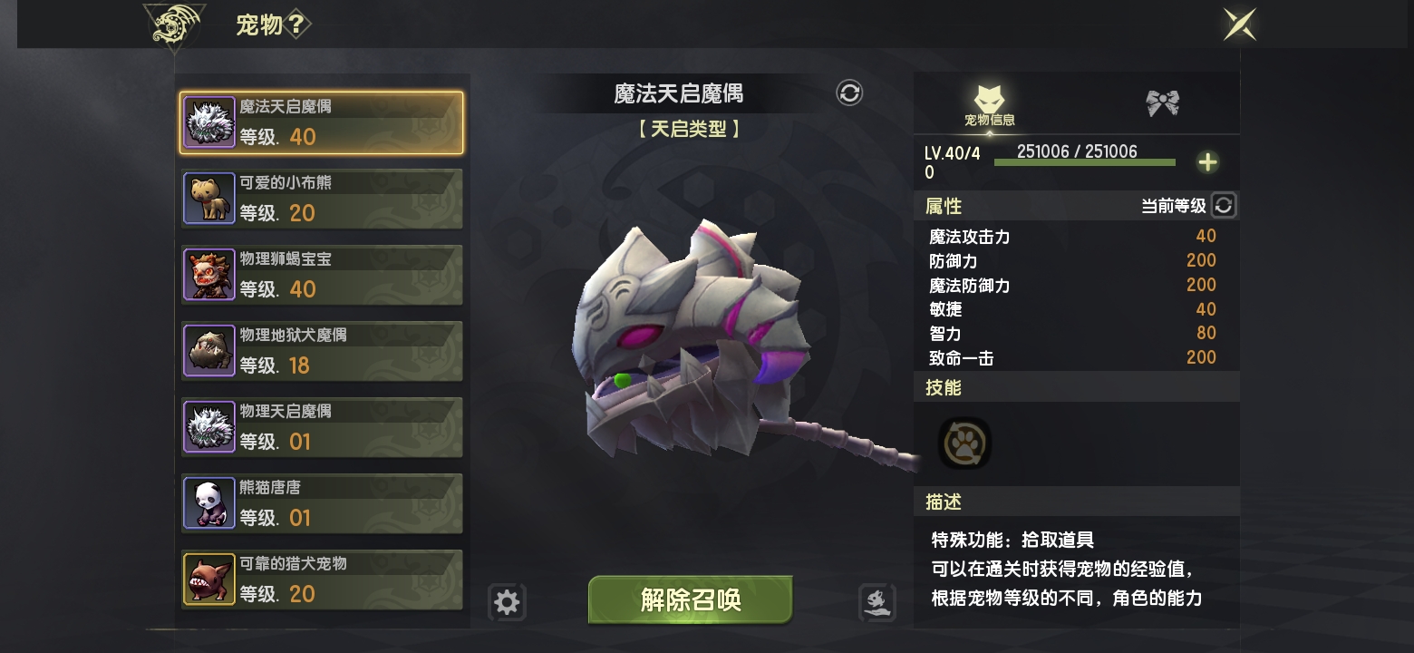Add pet experience with the plus icon
The height and width of the screenshot is (653, 1414).
point(1207,162)
